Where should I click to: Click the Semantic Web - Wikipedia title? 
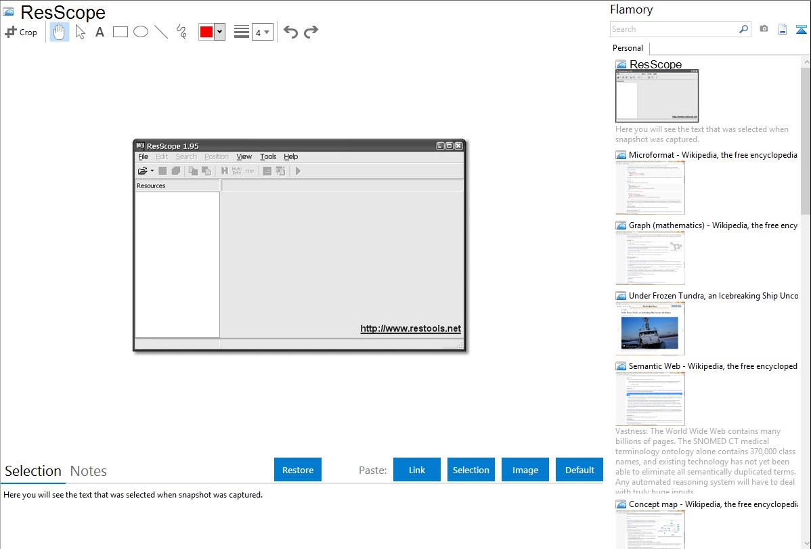coord(713,366)
